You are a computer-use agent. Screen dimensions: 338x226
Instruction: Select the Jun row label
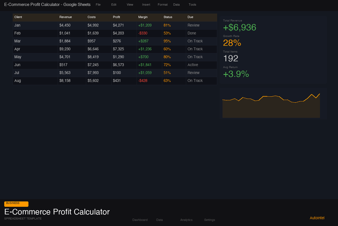(x=17, y=65)
